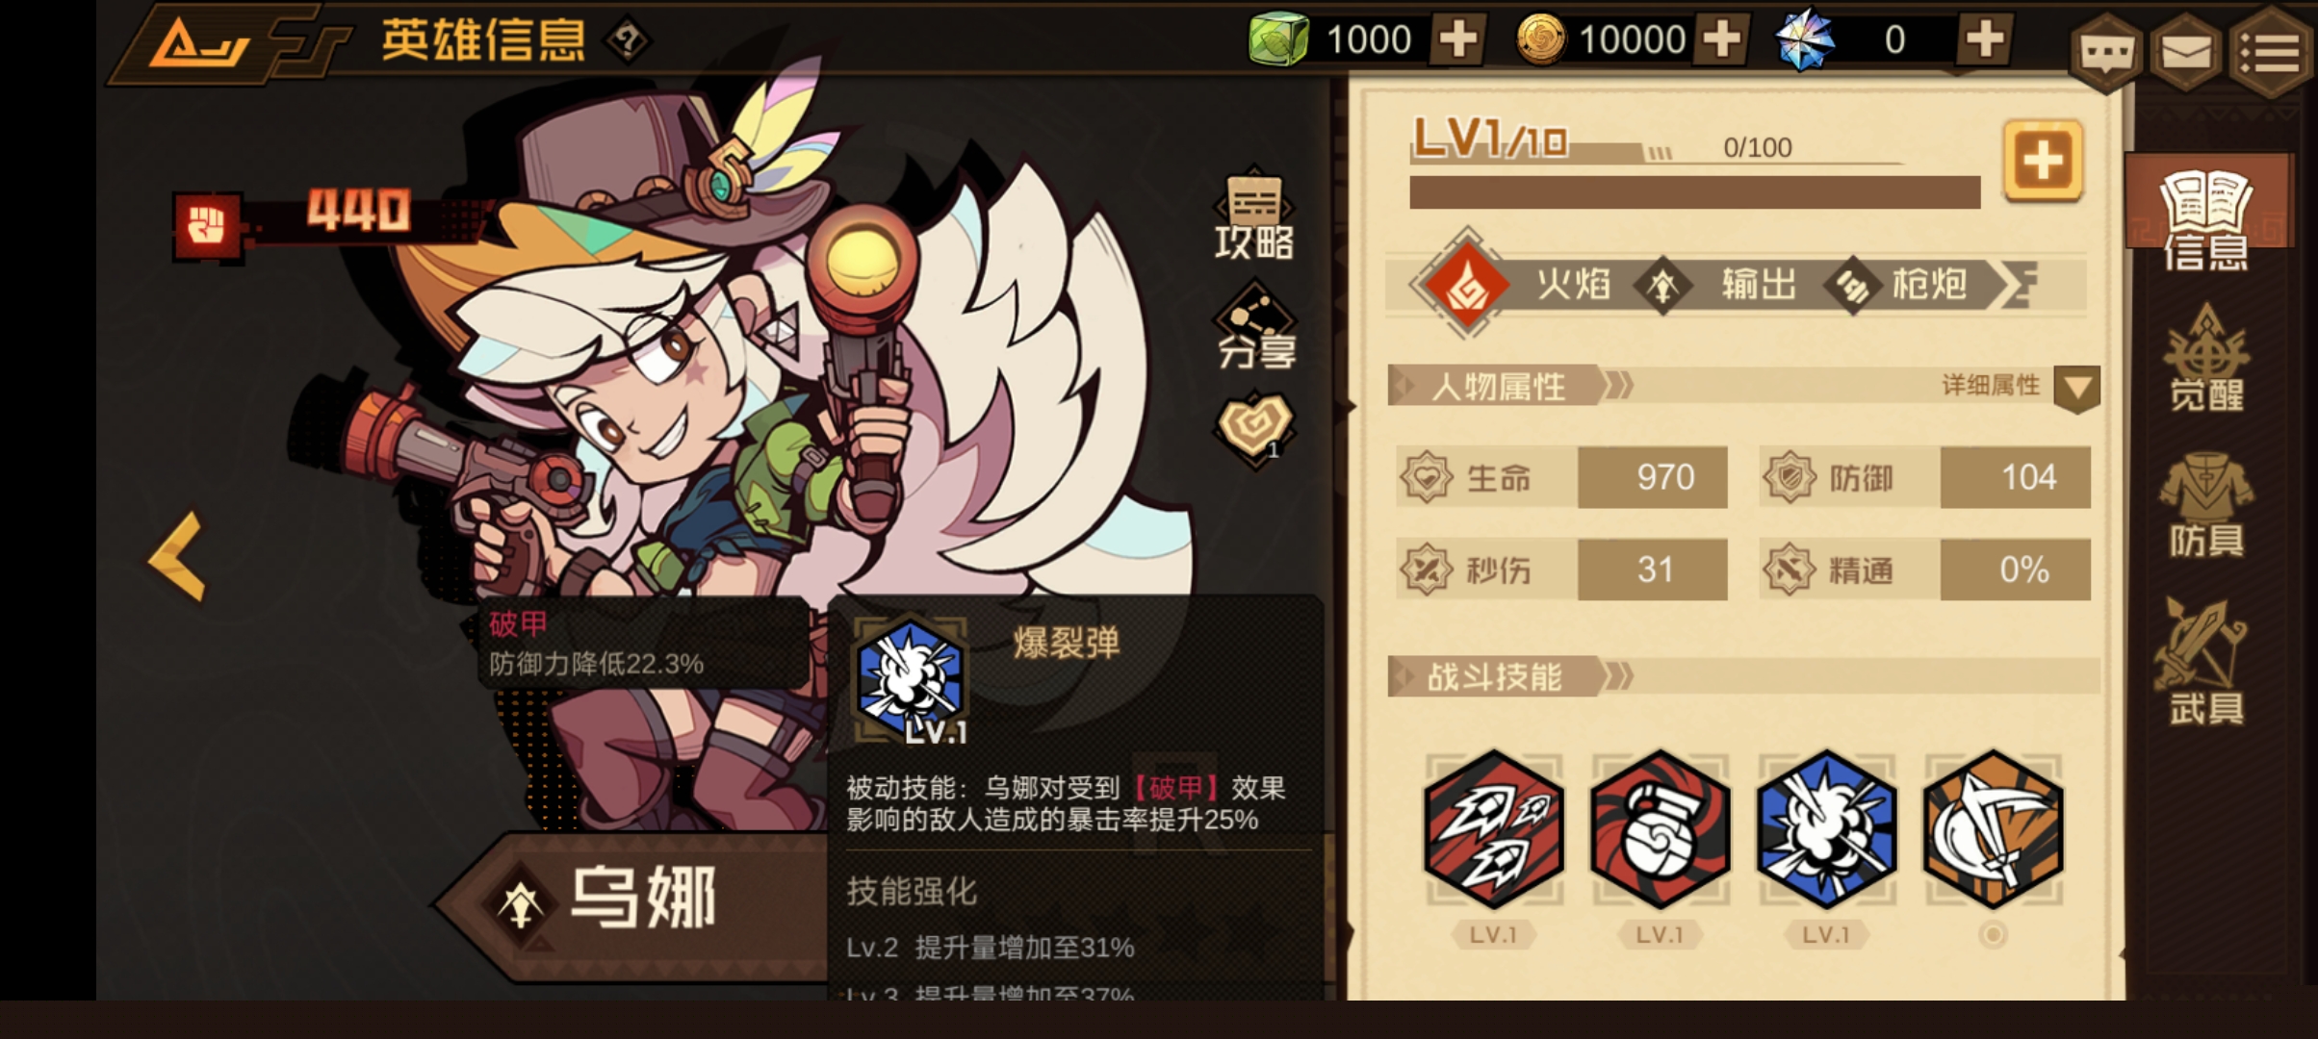
Task: Switch to the 觉醒 awakening tab
Action: (2206, 358)
